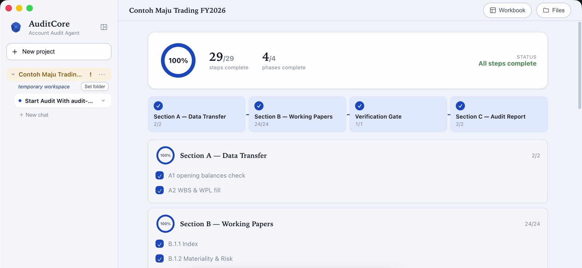This screenshot has height=268, width=582.
Task: Open the Files panel
Action: point(554,10)
